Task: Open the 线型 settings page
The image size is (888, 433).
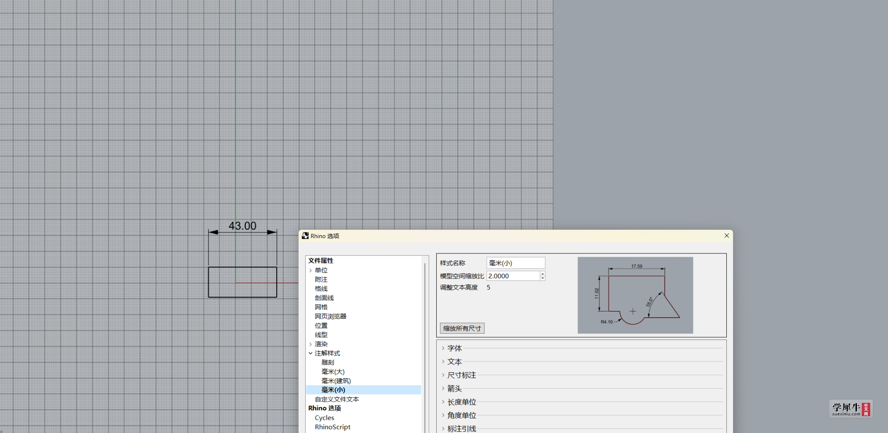Action: [321, 335]
